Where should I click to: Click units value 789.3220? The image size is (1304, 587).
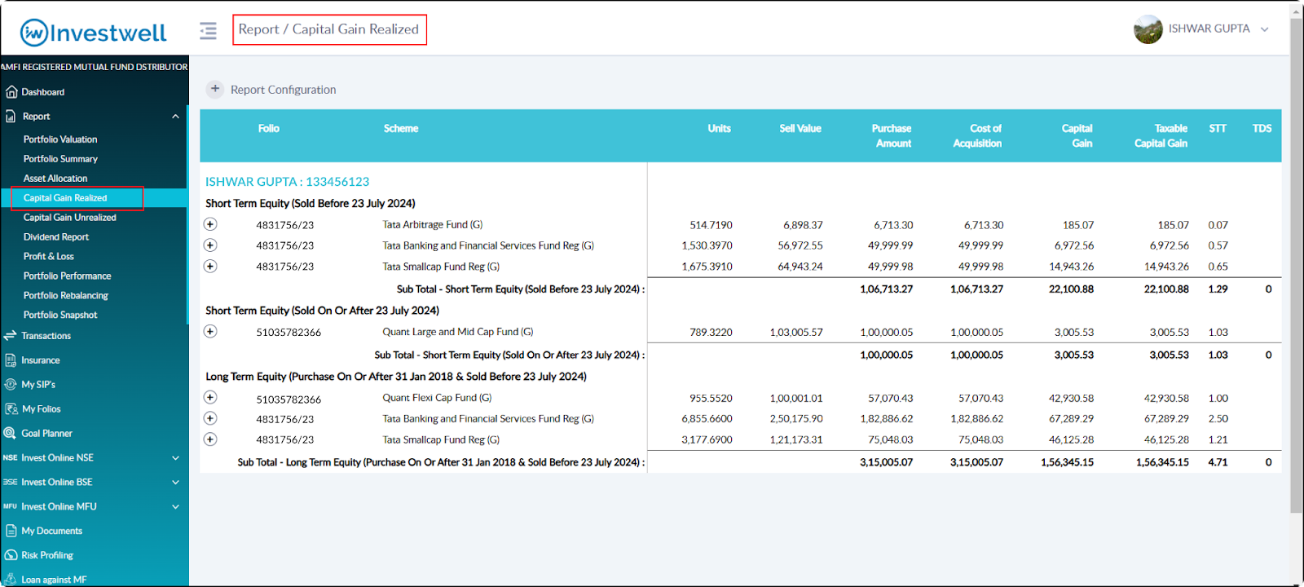[711, 333]
